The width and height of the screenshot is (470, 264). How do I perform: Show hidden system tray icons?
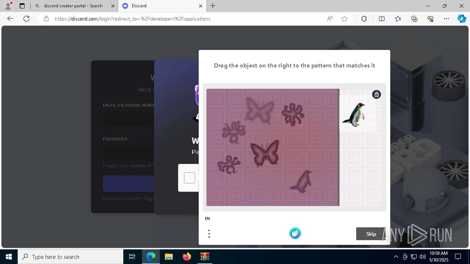(396, 257)
